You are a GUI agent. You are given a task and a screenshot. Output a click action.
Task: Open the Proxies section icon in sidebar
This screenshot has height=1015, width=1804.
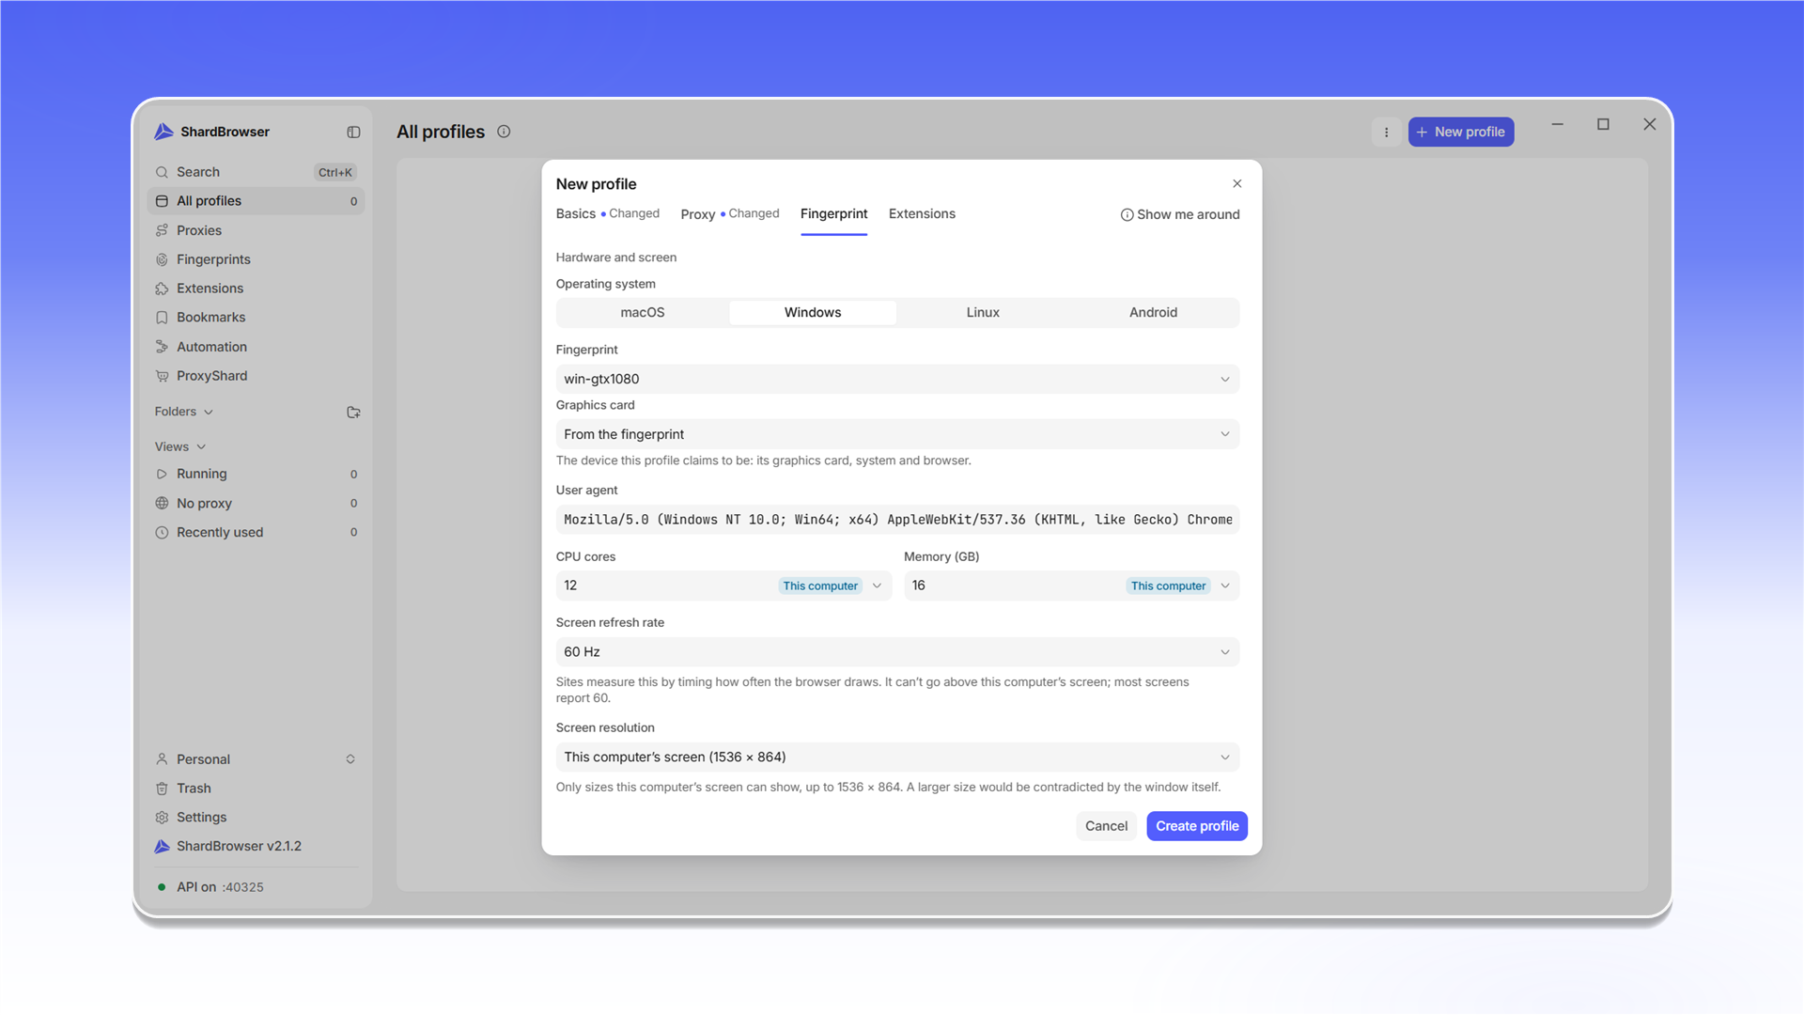click(x=162, y=230)
